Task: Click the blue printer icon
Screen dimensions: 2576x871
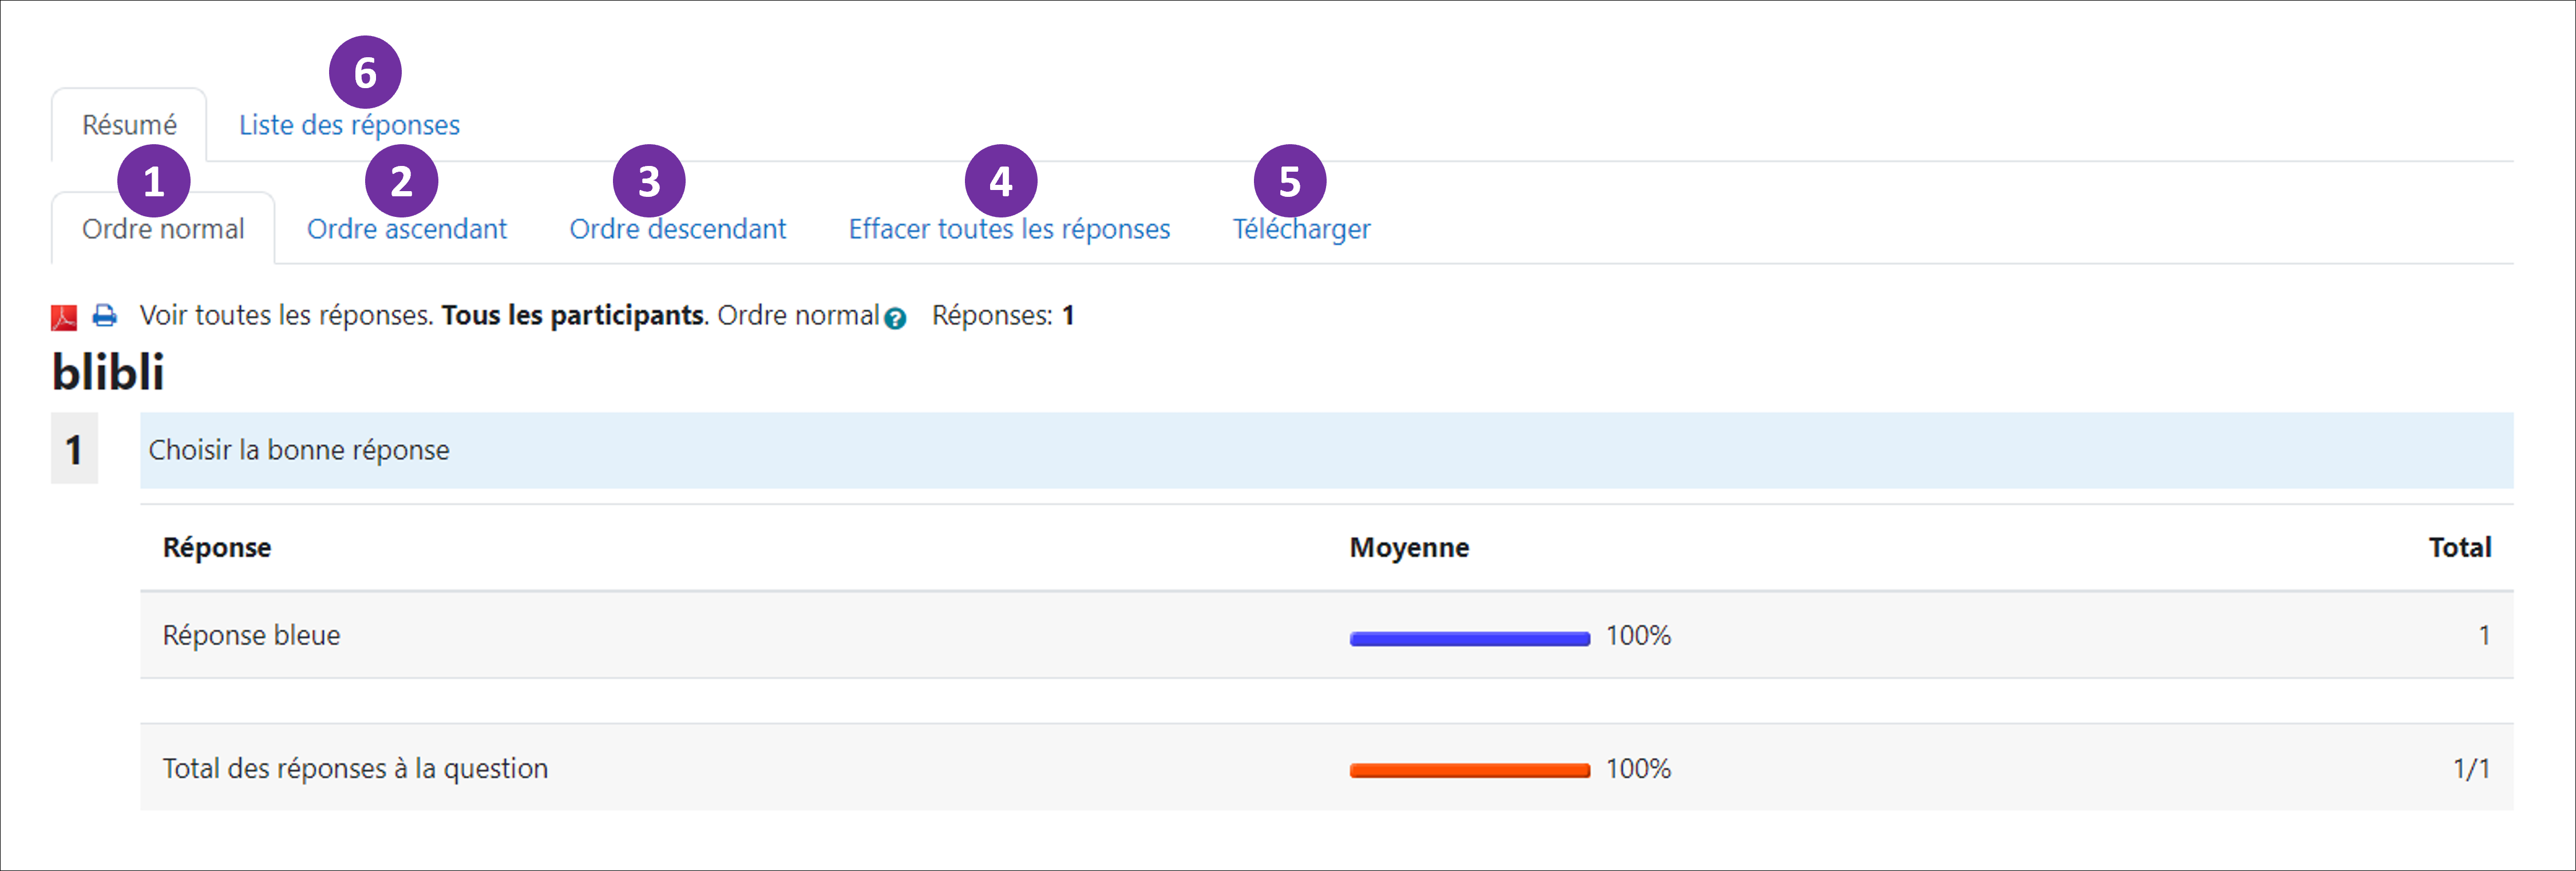Action: coord(104,316)
